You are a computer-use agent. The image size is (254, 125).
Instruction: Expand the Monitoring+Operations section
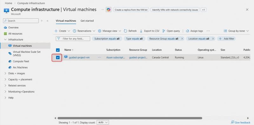(x=5, y=92)
